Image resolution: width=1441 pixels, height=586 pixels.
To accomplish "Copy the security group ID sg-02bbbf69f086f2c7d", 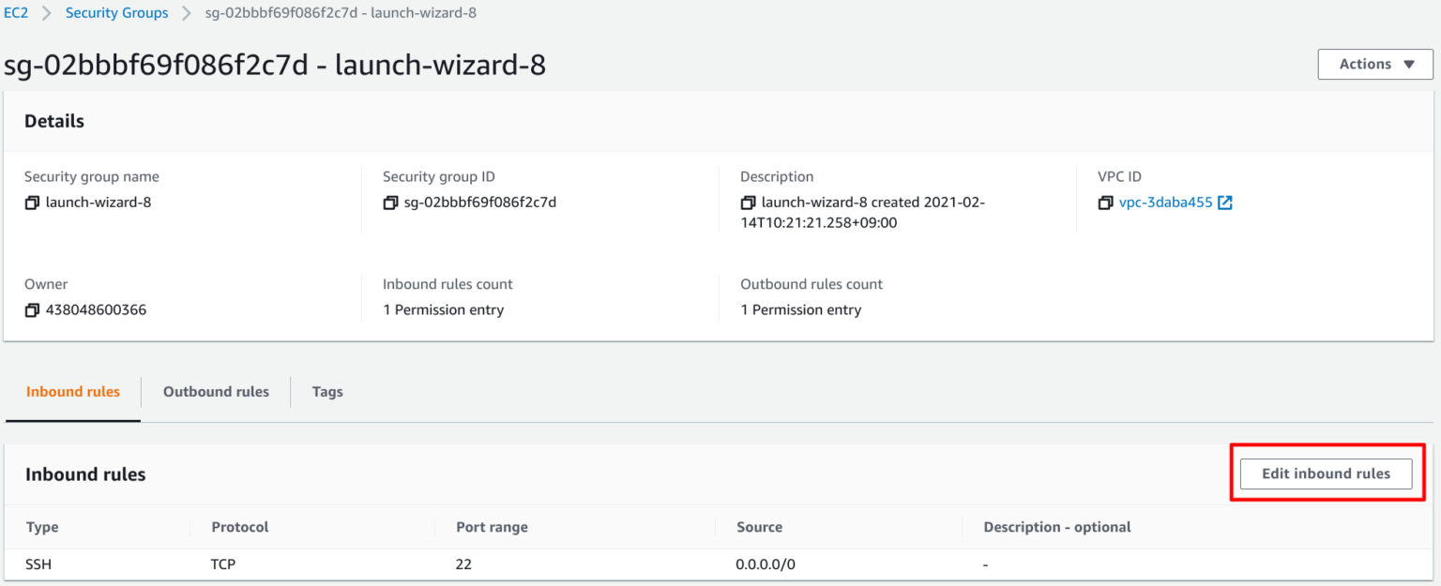I will click(x=391, y=202).
